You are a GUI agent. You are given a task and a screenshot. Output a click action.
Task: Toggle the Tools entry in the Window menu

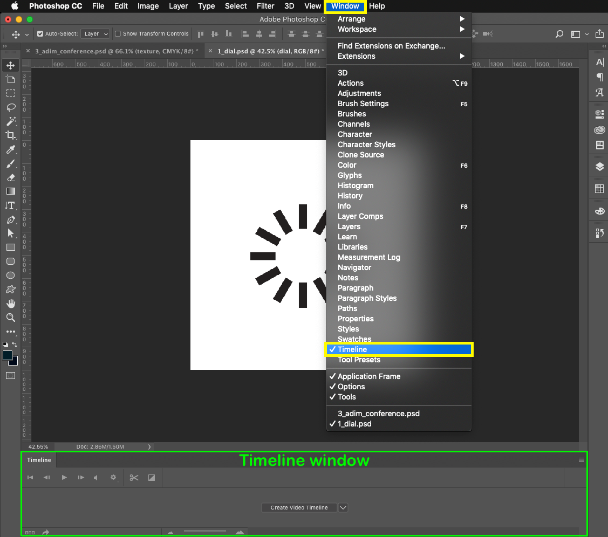click(x=399, y=397)
